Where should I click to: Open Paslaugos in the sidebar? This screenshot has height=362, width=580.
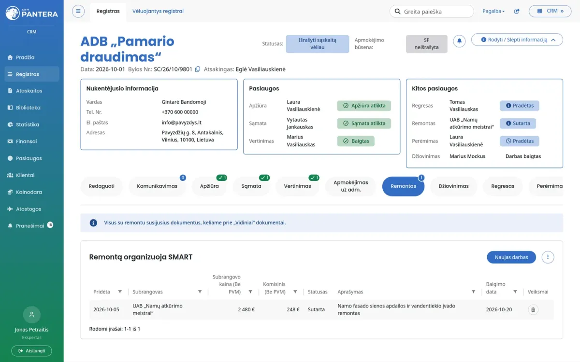point(32,158)
